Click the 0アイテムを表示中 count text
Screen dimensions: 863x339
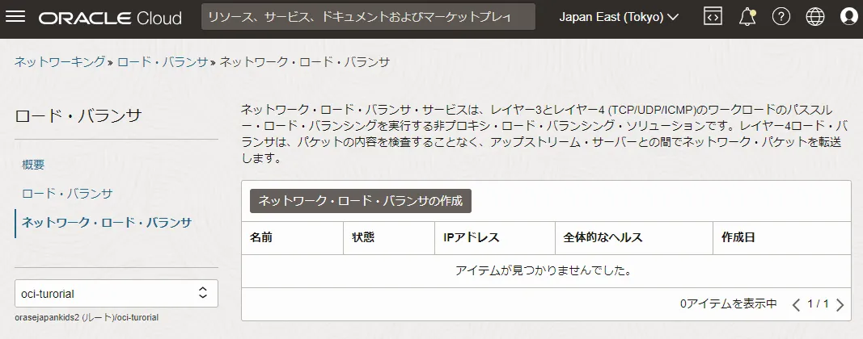tap(729, 303)
